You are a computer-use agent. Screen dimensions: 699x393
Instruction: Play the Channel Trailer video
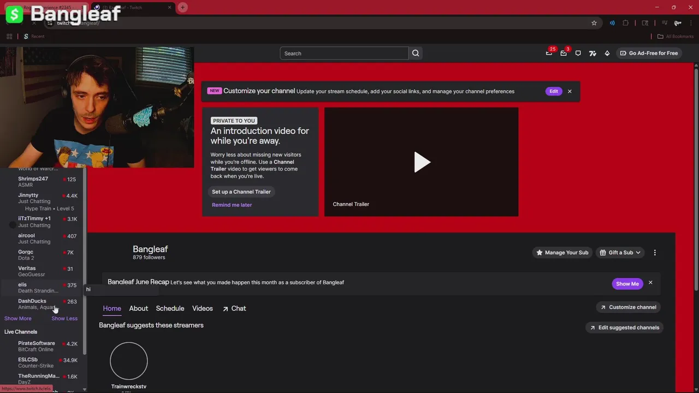(422, 162)
